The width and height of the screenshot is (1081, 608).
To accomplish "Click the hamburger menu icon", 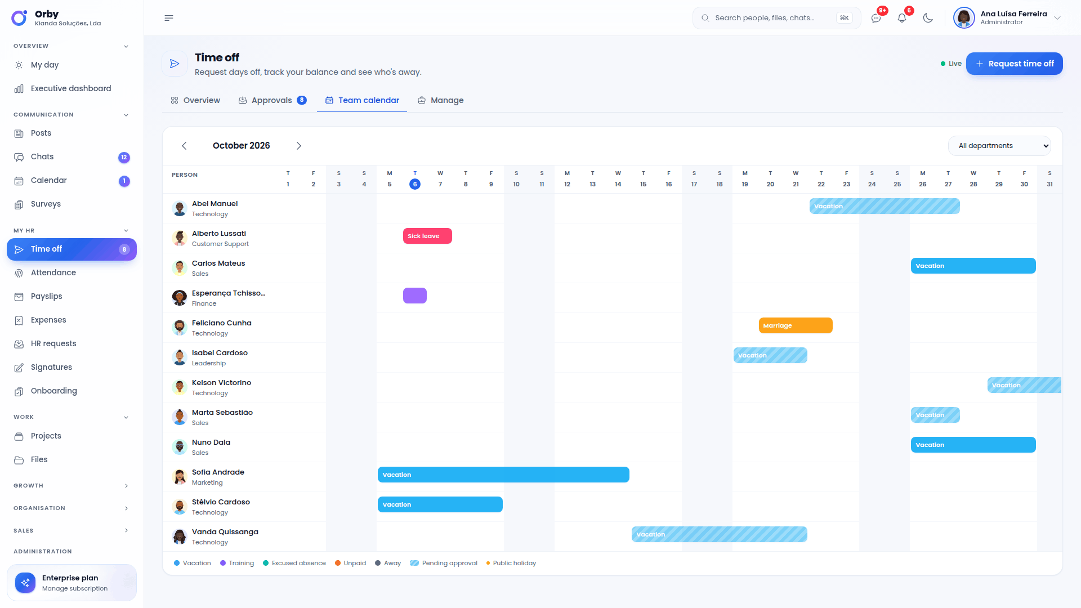I will [x=169, y=18].
